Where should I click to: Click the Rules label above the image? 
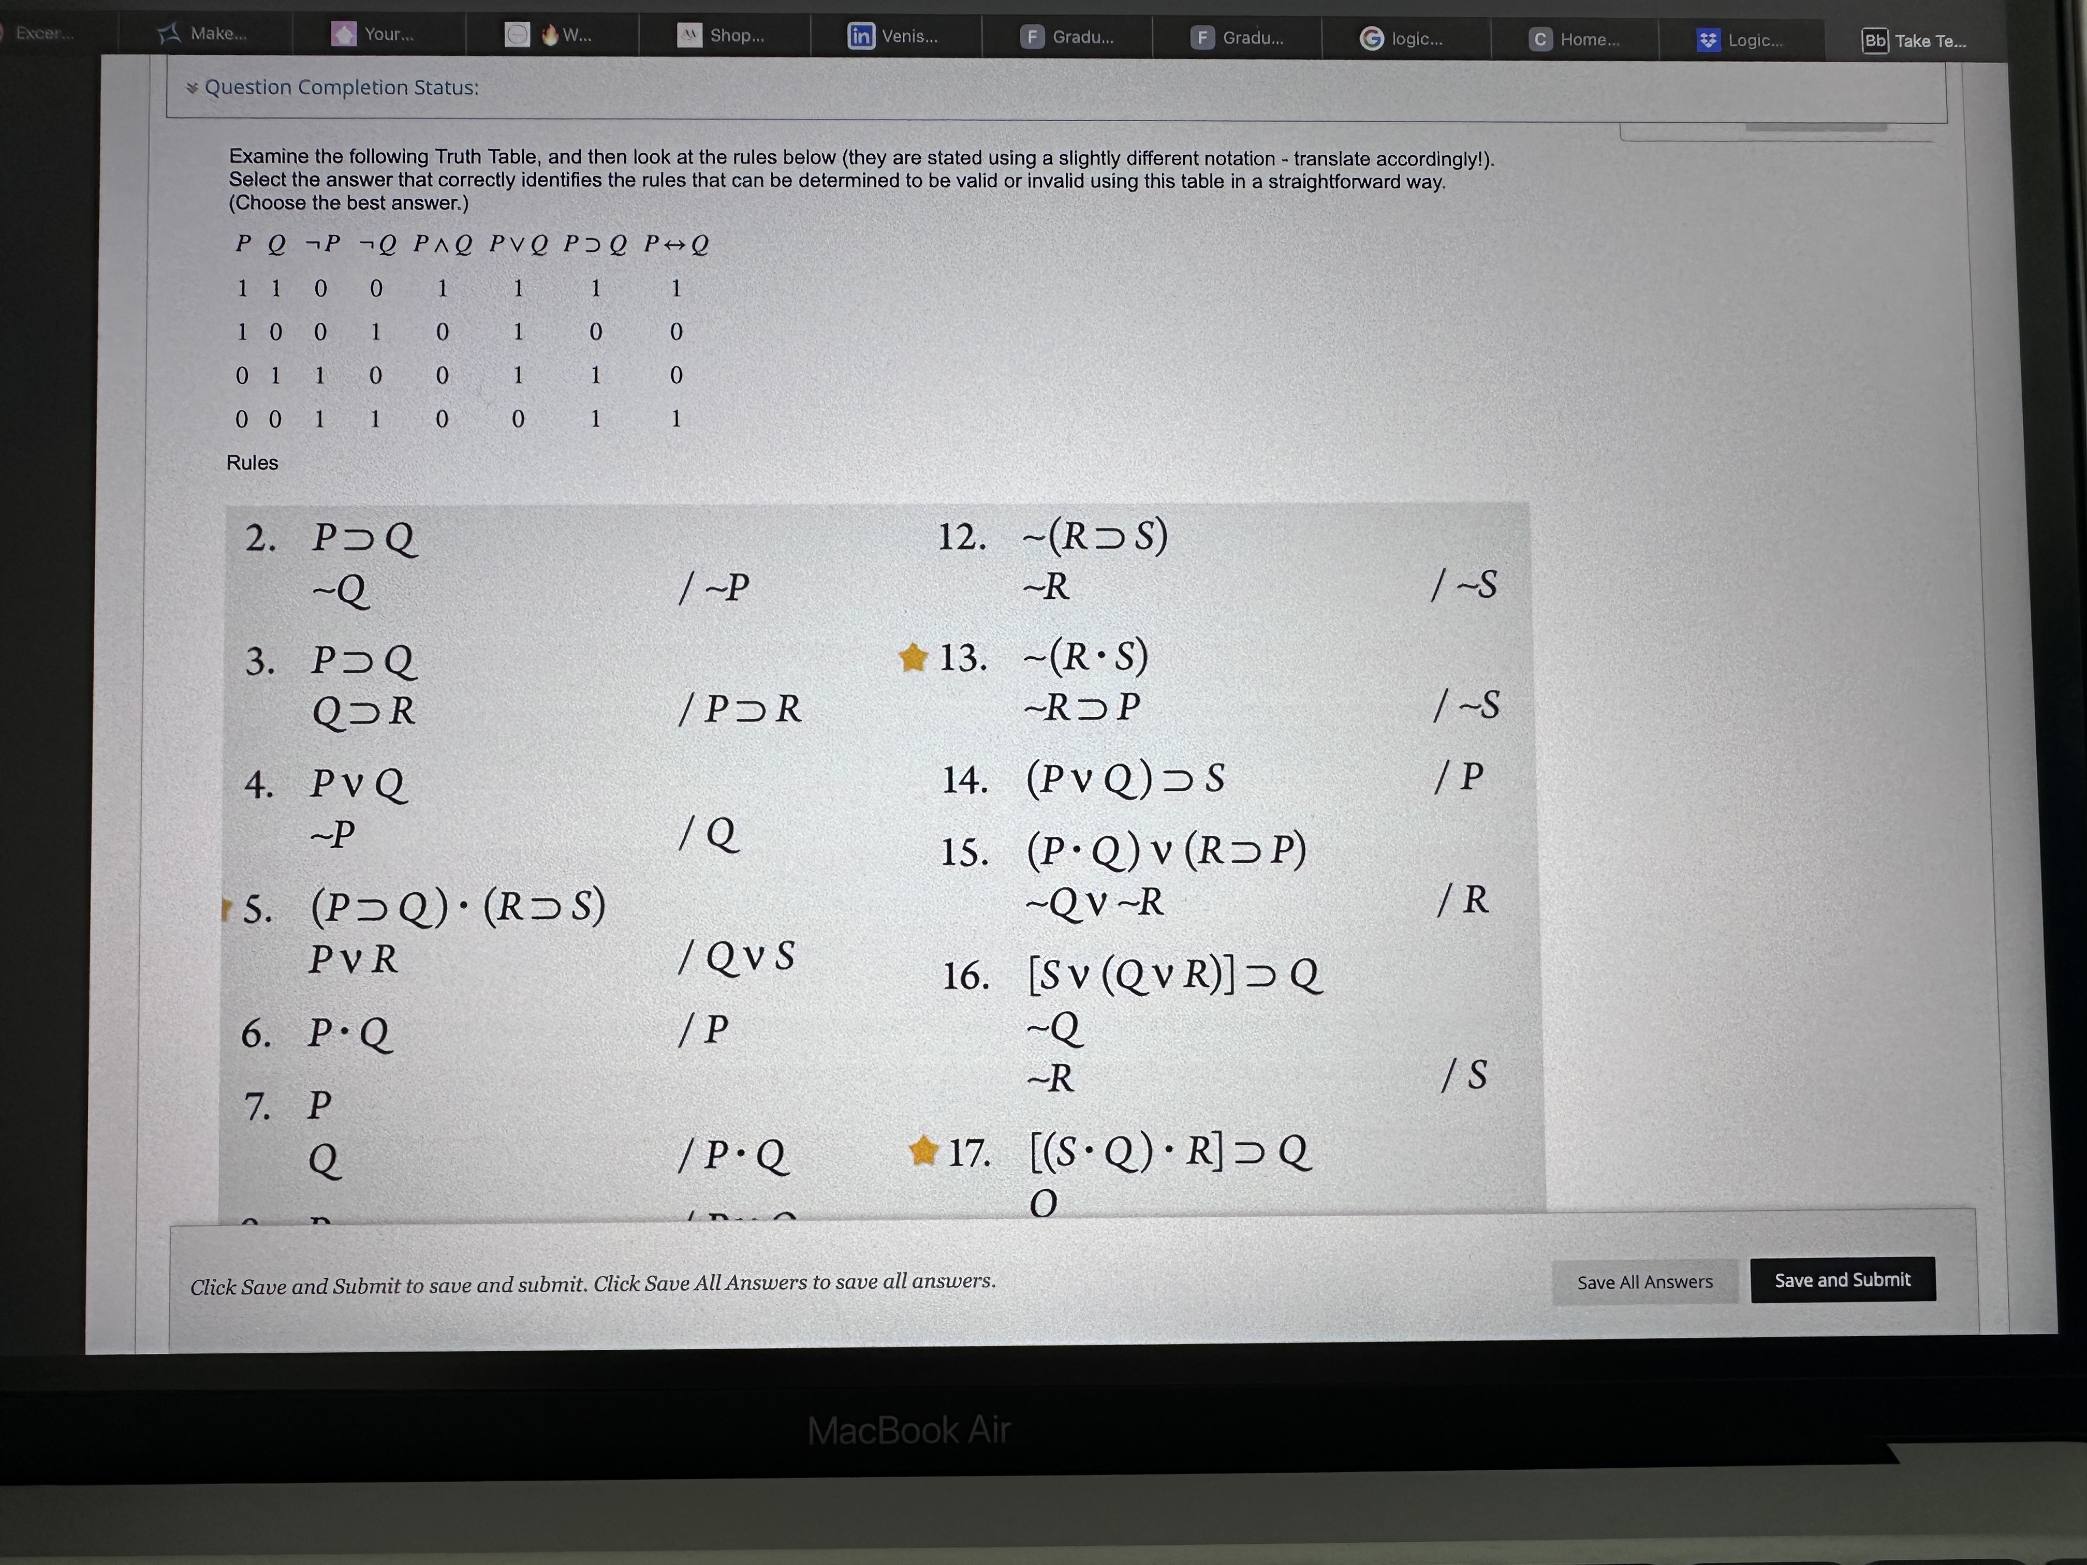click(252, 463)
